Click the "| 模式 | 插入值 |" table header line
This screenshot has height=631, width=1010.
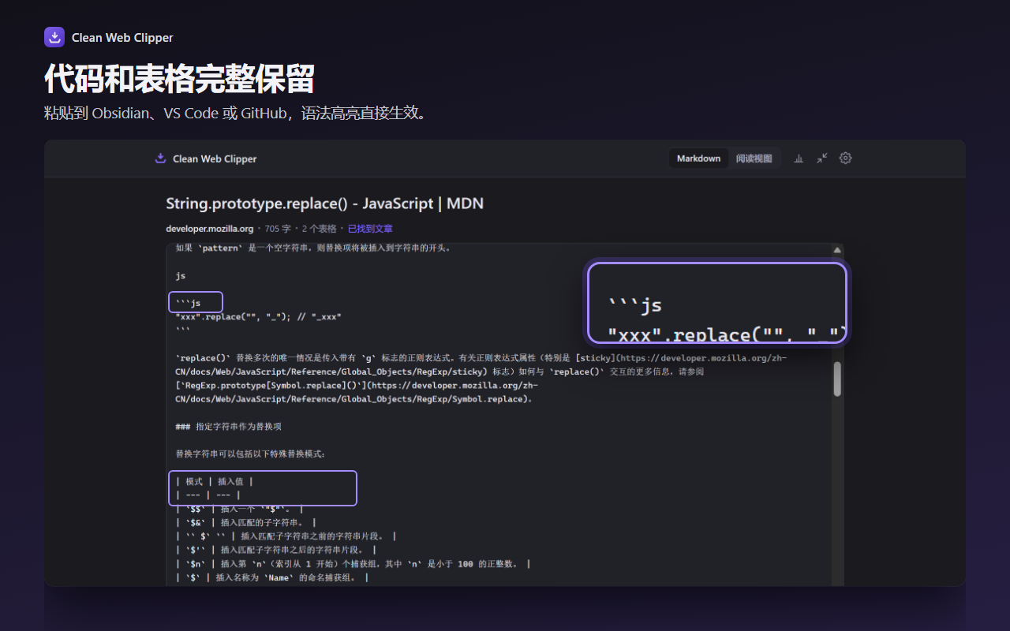pyautogui.click(x=214, y=481)
